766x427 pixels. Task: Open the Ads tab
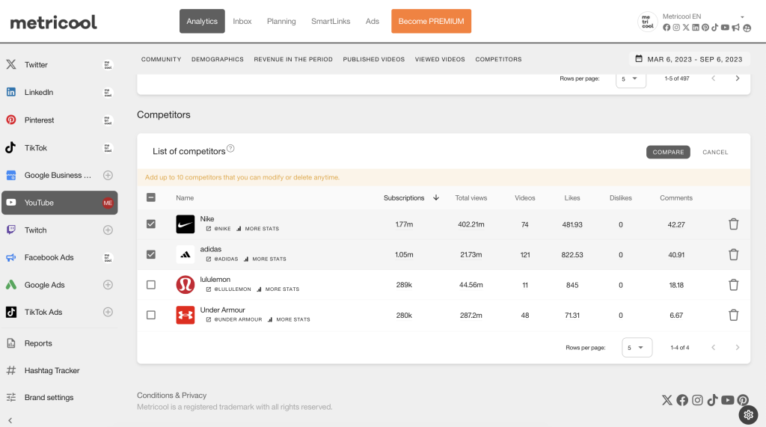click(x=373, y=21)
